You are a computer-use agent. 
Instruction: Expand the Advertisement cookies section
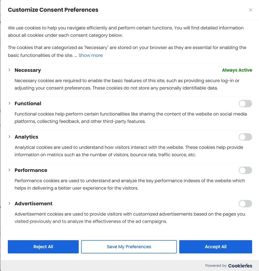coord(9,203)
